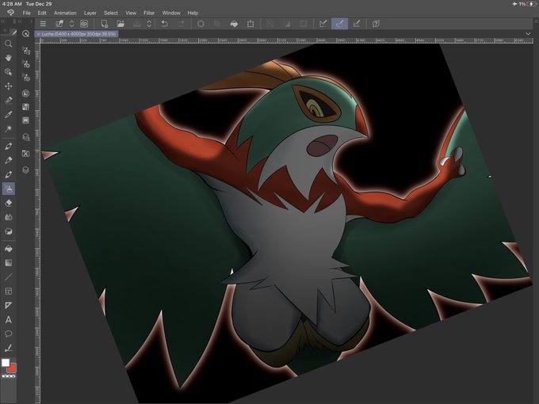
Task: Open the Select menu
Action: 111,13
